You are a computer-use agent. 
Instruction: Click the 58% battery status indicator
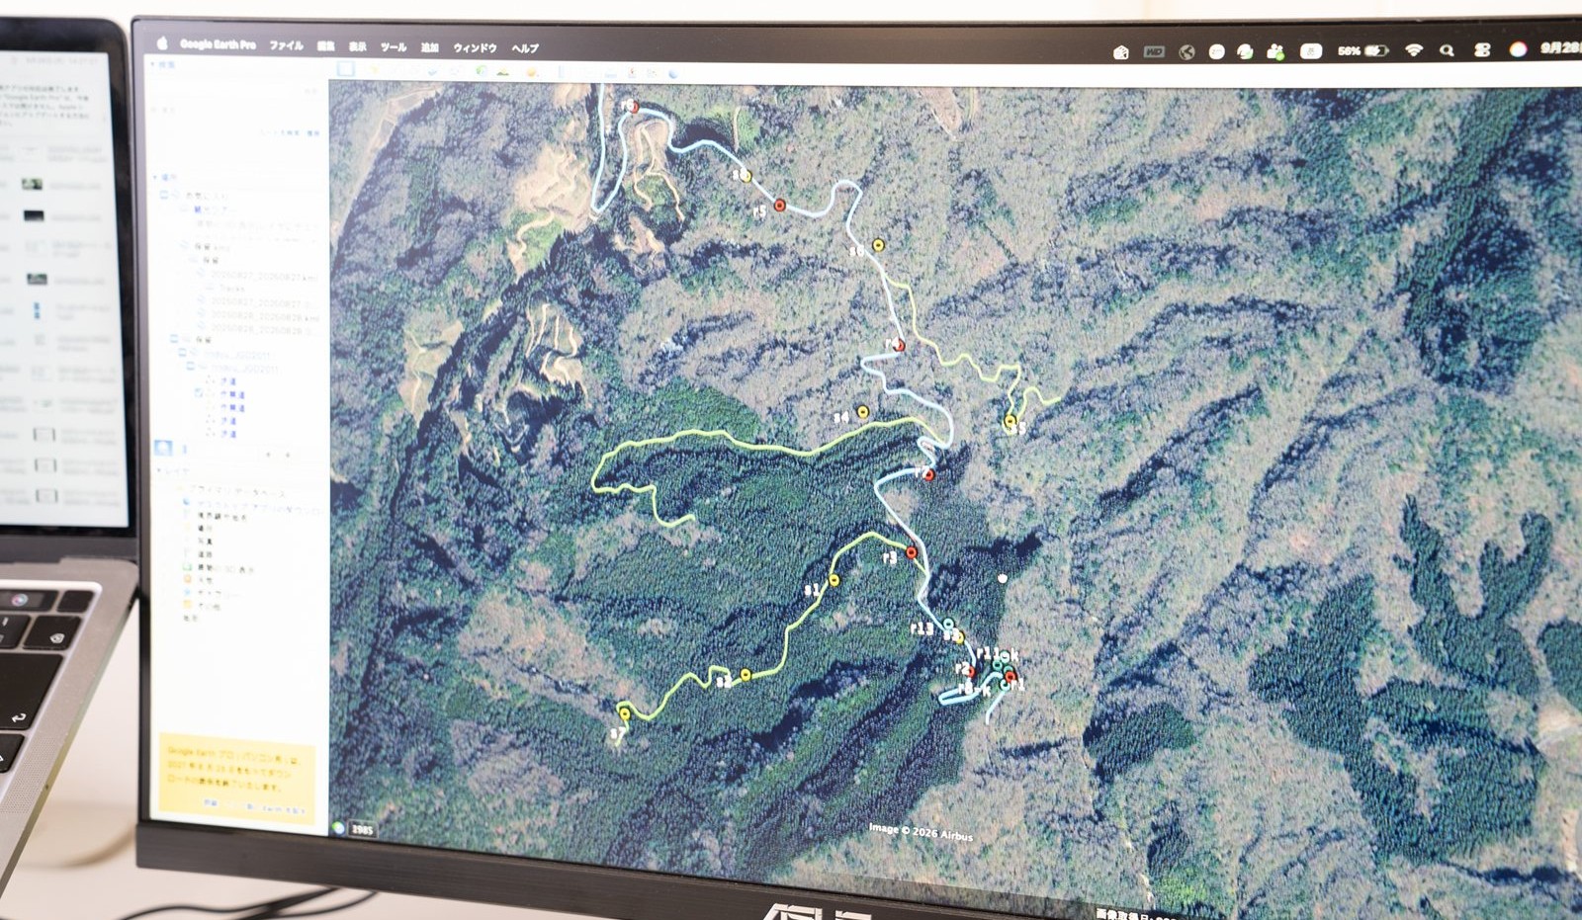coord(1363,50)
